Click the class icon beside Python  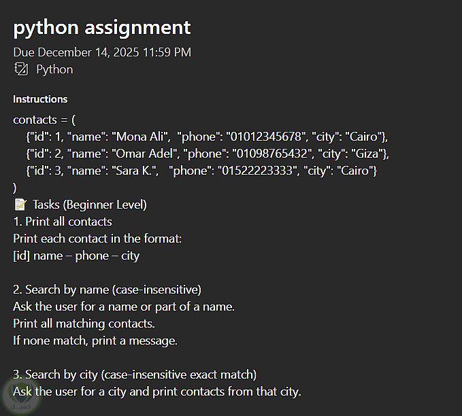point(21,69)
